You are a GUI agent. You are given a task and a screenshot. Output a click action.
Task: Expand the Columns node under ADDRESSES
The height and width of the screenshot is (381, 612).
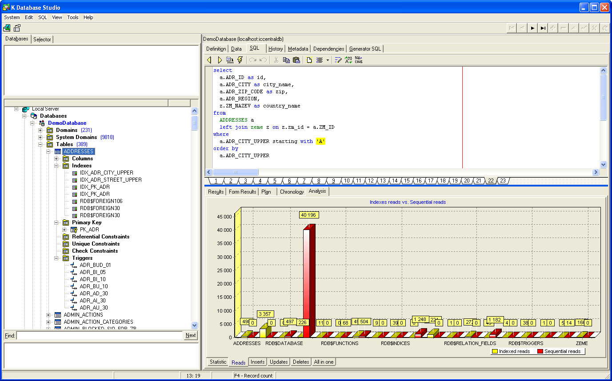coord(56,159)
